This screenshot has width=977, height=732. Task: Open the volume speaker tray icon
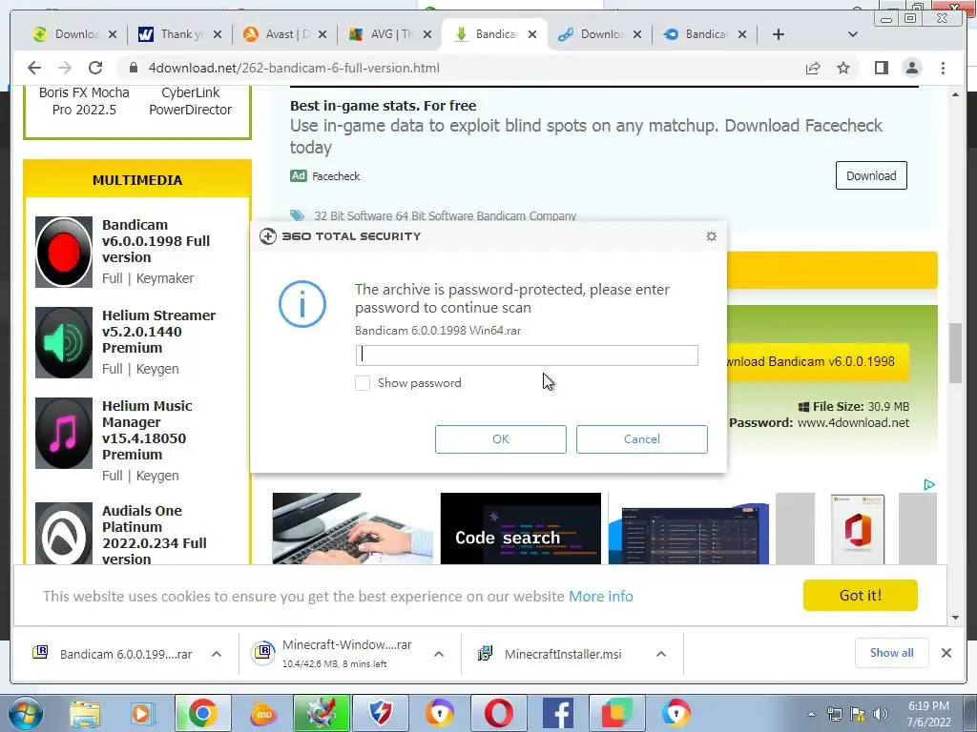tap(880, 714)
